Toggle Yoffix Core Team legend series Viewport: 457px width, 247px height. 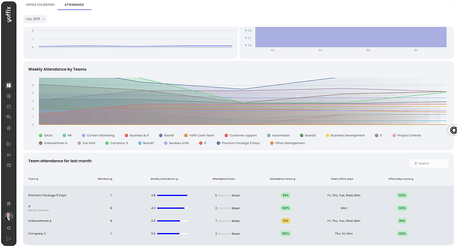[199, 136]
